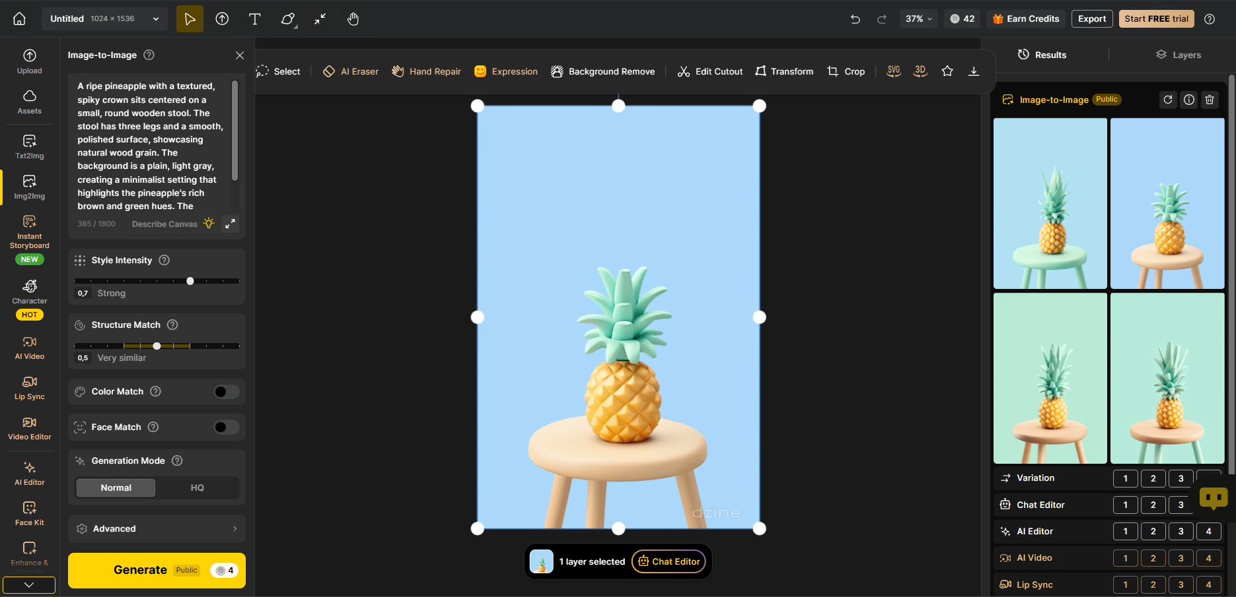Download the selected image
This screenshot has height=597, width=1236.
point(974,71)
